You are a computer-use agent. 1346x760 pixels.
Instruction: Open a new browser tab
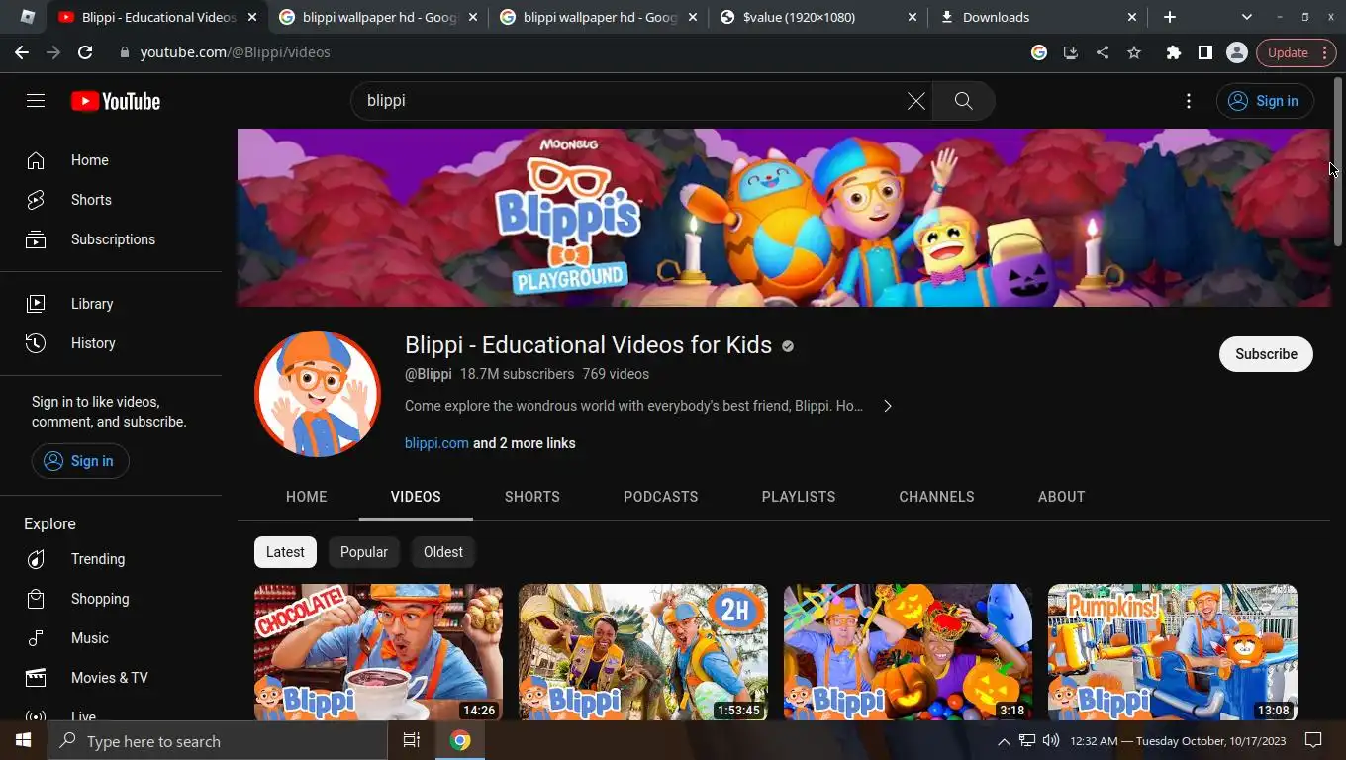(x=1170, y=17)
